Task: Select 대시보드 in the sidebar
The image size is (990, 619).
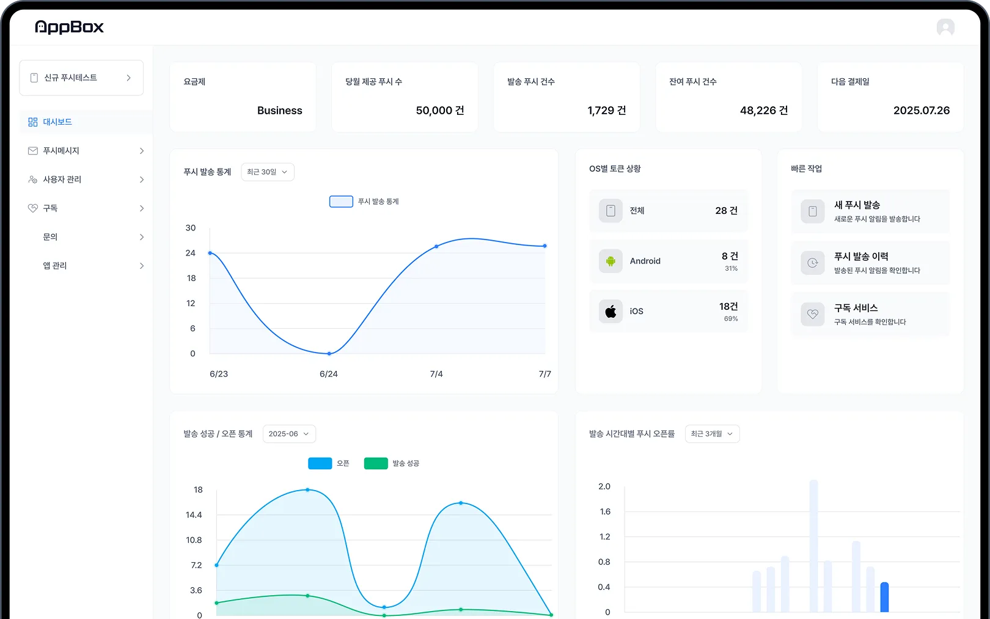Action: point(57,122)
